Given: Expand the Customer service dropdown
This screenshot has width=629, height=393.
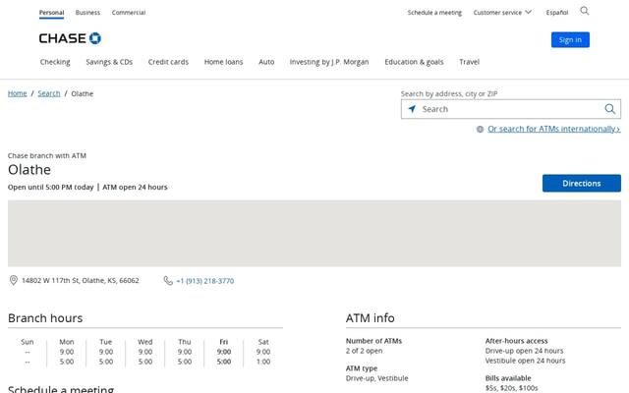Looking at the screenshot, I should (502, 13).
